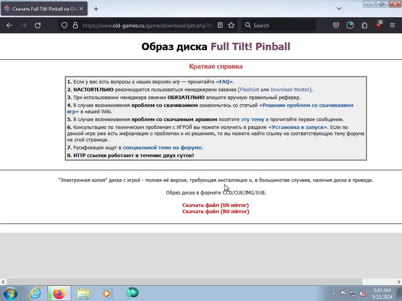Image resolution: width=402 pixels, height=301 pixels.
Task: Click the scrollbar right arrow
Action: [399, 282]
